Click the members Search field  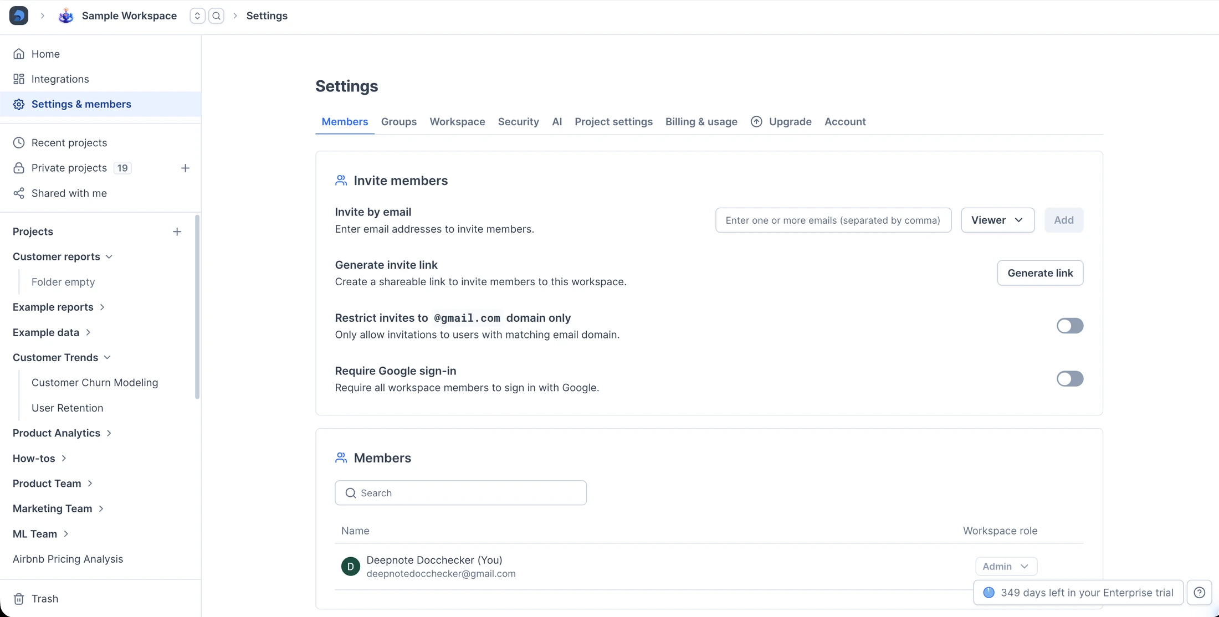[x=460, y=493]
